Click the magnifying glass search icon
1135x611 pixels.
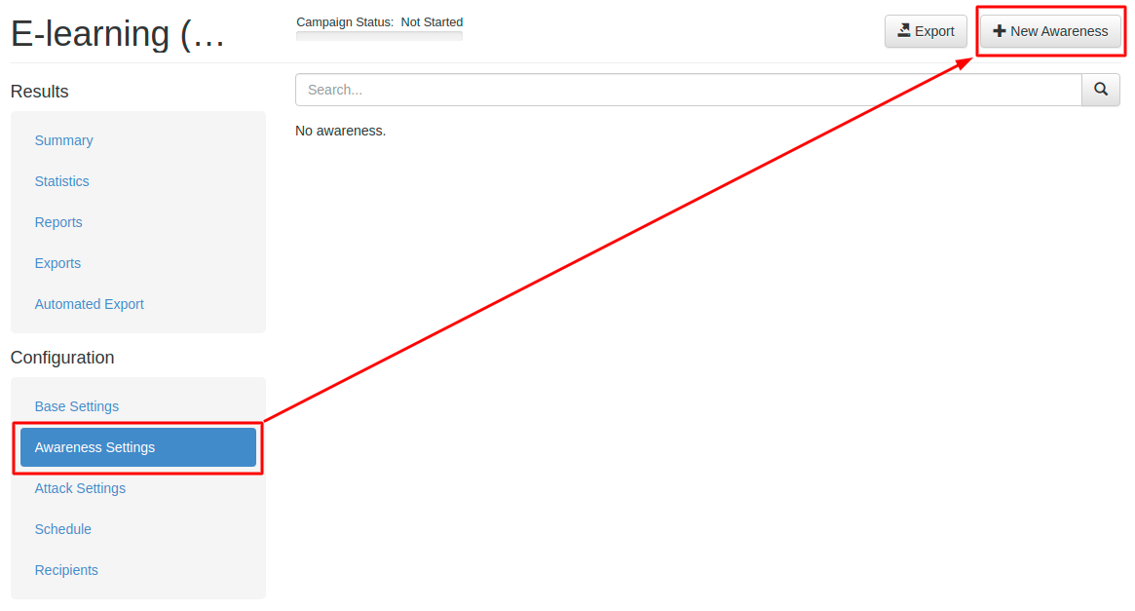[x=1100, y=89]
